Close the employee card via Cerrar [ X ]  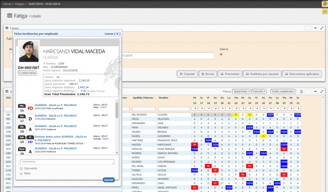coord(112,34)
